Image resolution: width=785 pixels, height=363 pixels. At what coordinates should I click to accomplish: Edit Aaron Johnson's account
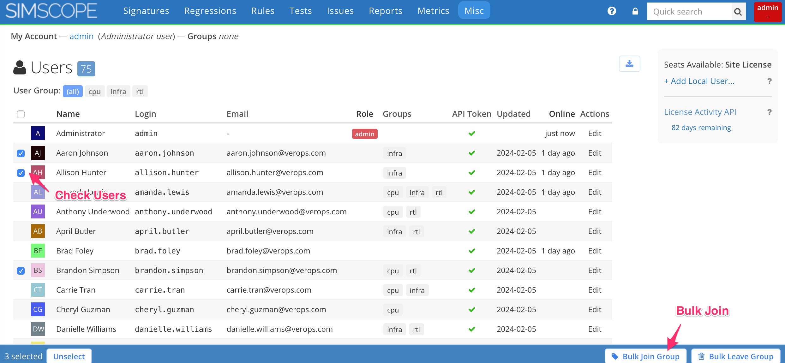595,153
